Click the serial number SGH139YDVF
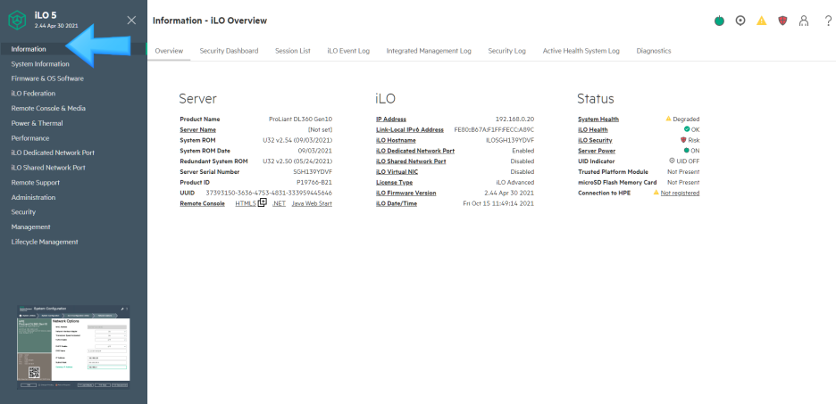Screen dimensions: 836x404 [314, 172]
